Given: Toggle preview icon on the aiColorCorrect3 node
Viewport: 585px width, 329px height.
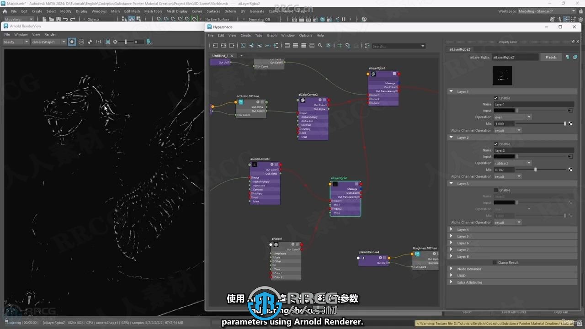Looking at the screenshot, I should [x=255, y=164].
